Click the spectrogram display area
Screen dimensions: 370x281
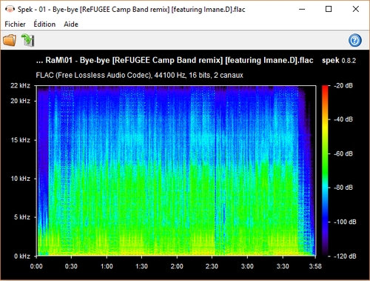[176, 171]
